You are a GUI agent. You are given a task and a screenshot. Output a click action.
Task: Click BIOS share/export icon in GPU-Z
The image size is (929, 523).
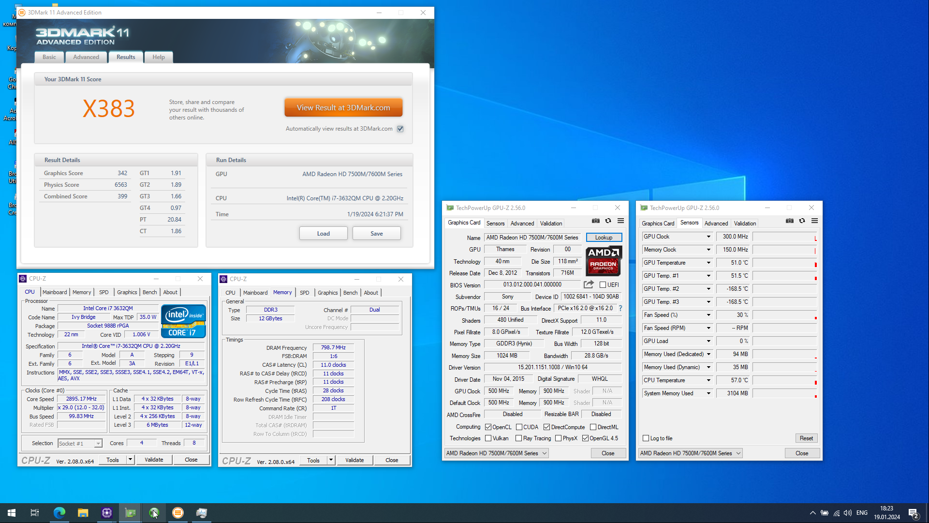coord(589,284)
